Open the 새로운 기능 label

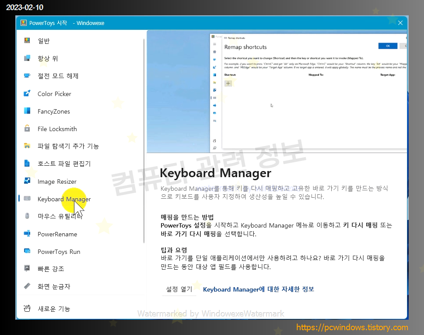(54, 309)
